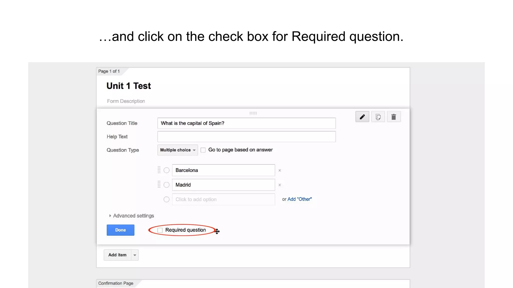Screen dimensions: 513x288
Task: Click the Unit 1 Test form title
Action: [129, 86]
